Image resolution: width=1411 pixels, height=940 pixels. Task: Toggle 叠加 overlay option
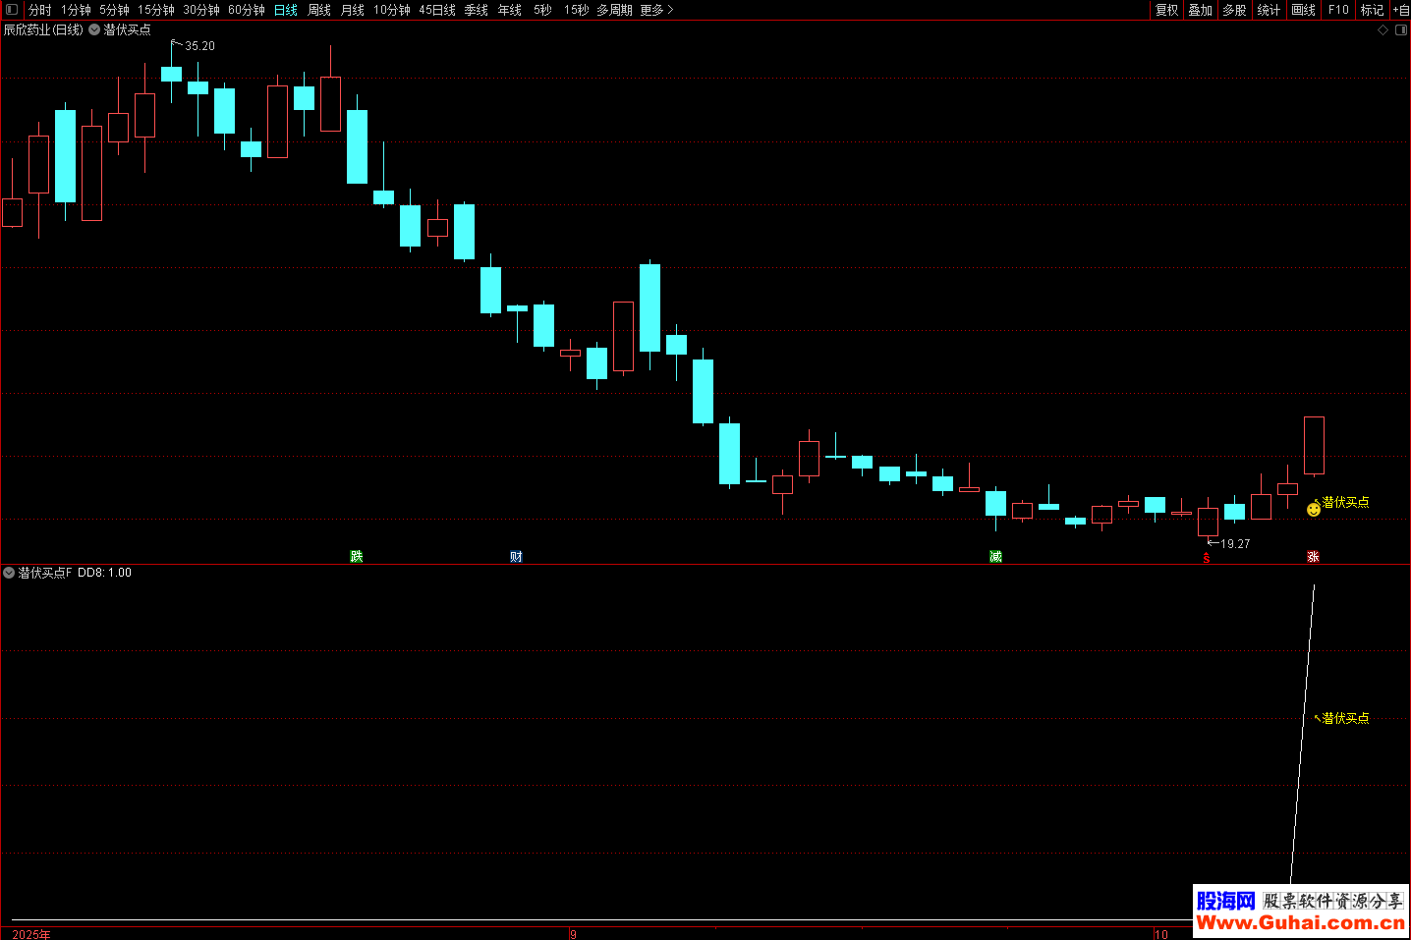pos(1200,10)
